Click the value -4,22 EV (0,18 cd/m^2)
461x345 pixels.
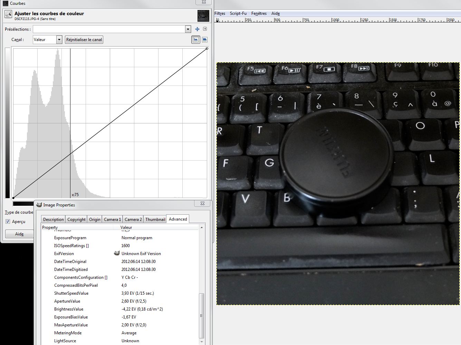click(142, 309)
